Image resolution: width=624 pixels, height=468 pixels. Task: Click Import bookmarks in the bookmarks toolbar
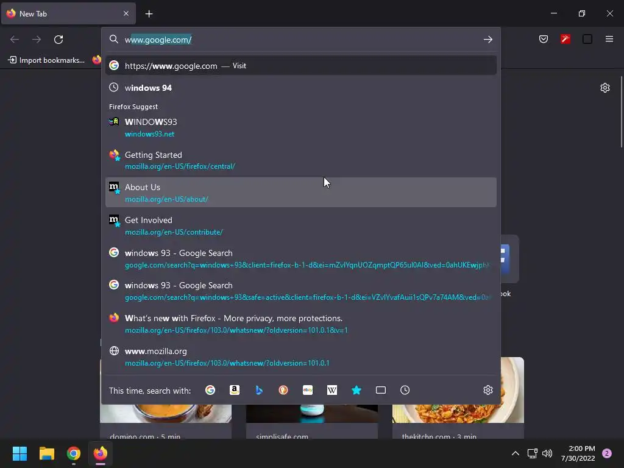click(x=46, y=60)
